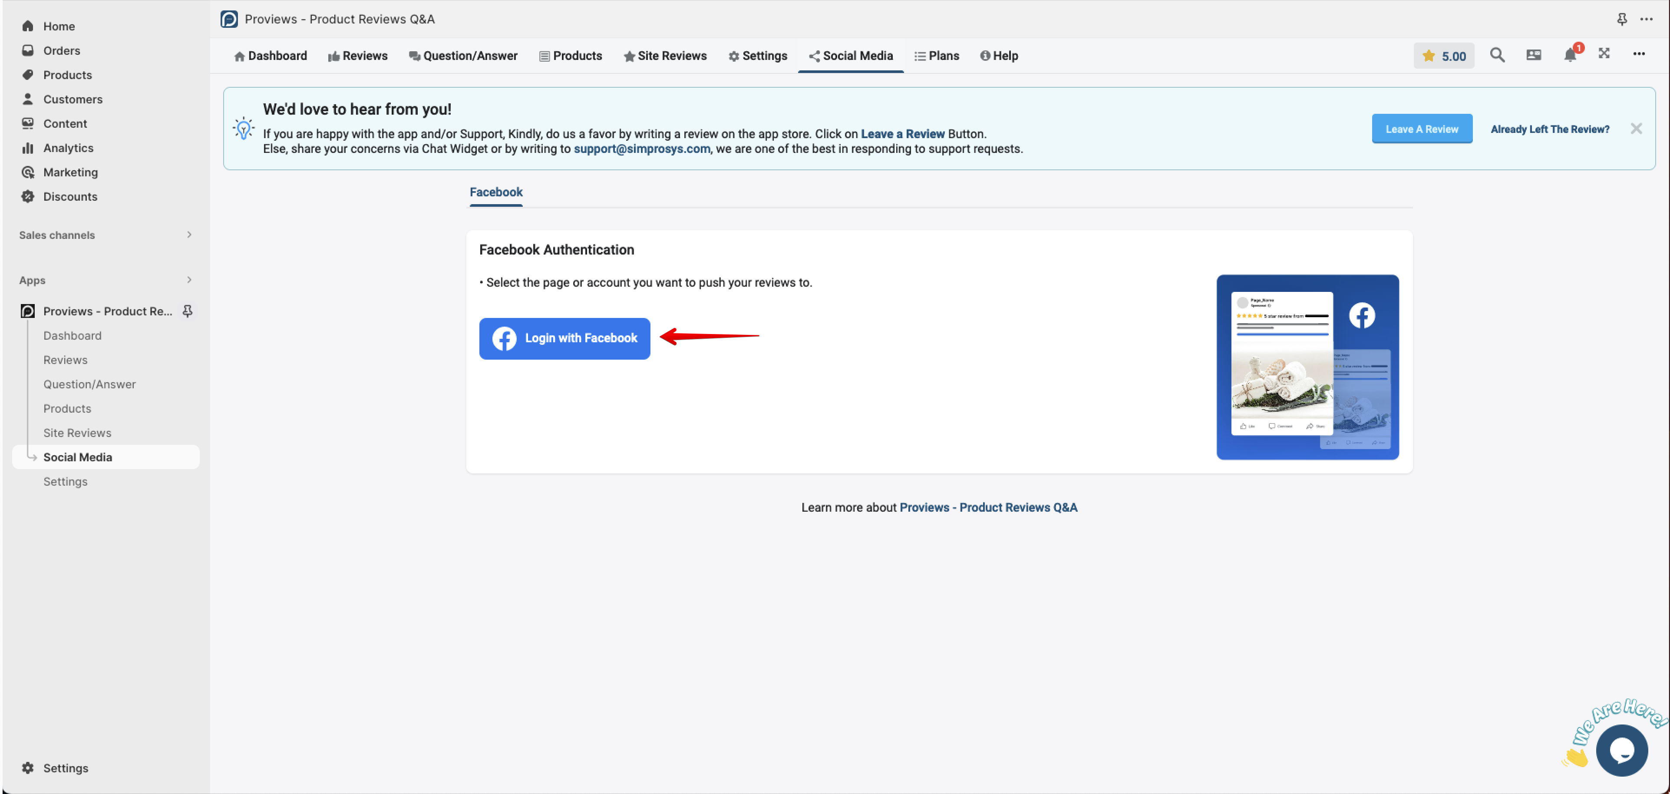Viewport: 1670px width, 794px height.
Task: Open Dashboard in the Proviews submenu
Action: click(73, 335)
